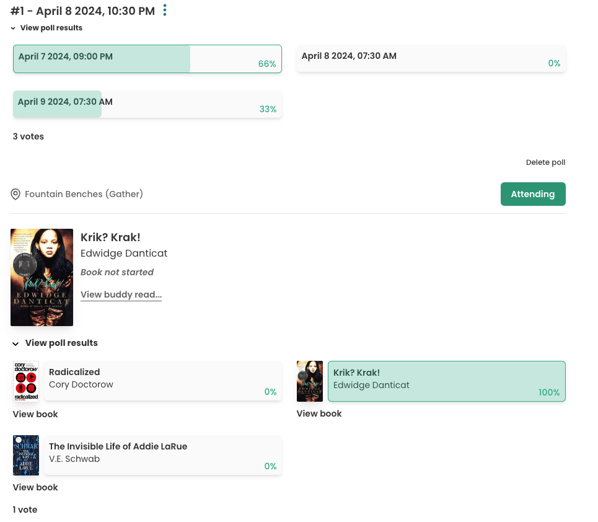The height and width of the screenshot is (522, 598).
Task: Collapse the book poll results chevron
Action: (x=15, y=344)
